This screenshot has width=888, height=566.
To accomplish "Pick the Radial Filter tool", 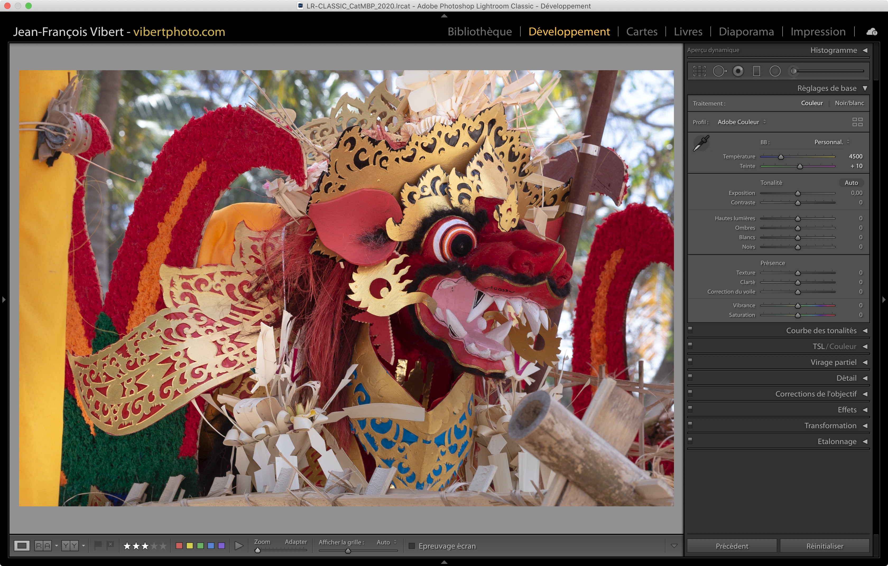I will tap(775, 71).
